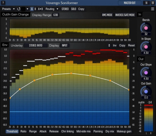Screen dimensions: 156x136
Task: Click the Bands value 32 field
Action: pos(146,34)
